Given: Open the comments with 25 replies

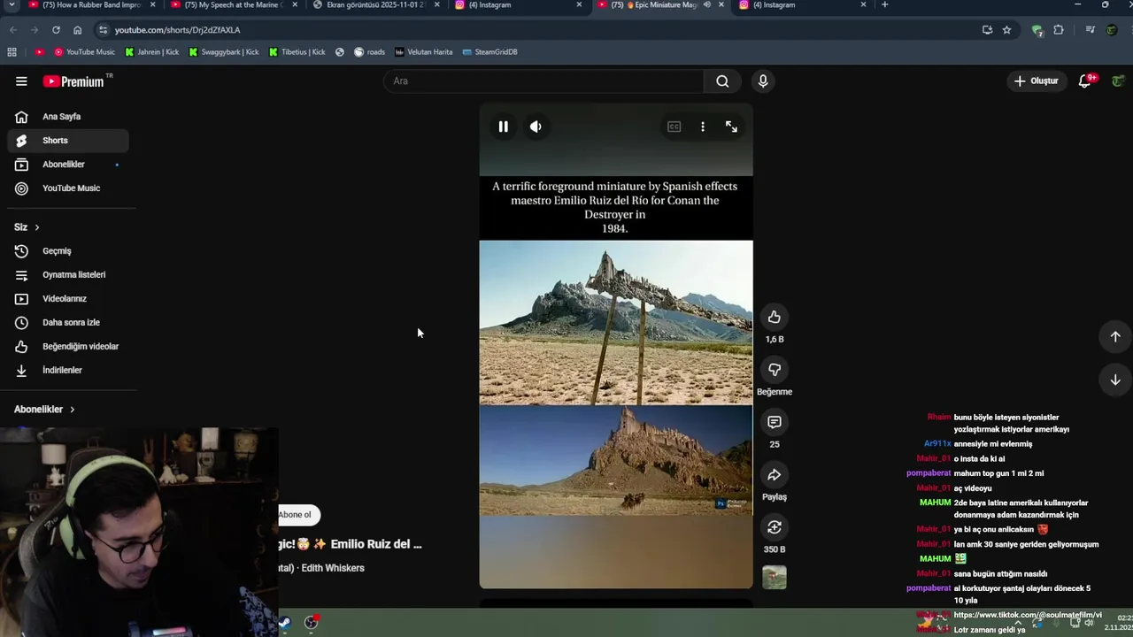Looking at the screenshot, I should tap(775, 422).
